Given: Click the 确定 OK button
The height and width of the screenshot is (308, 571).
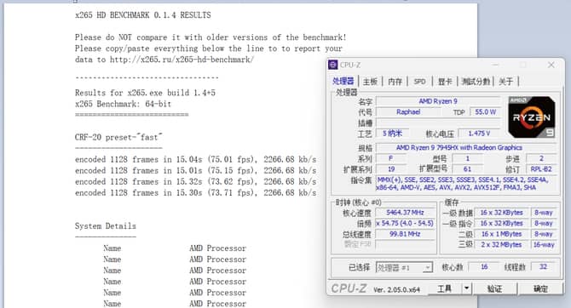Looking at the screenshot, I should tap(541, 288).
